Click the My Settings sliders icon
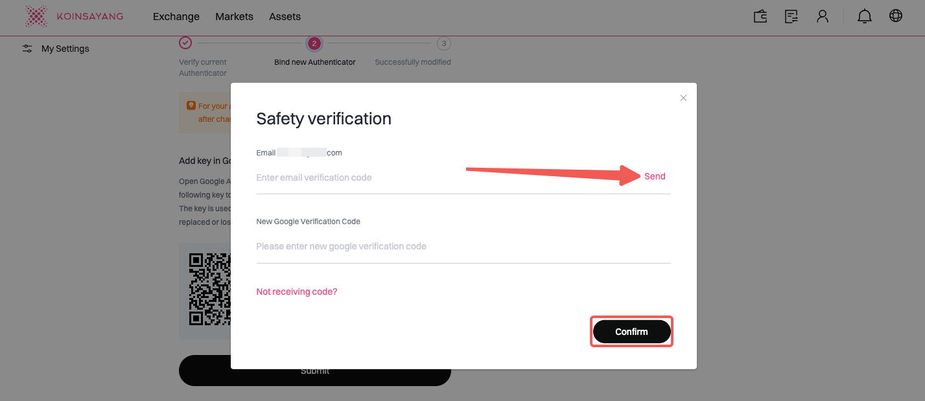925x401 pixels. [x=27, y=49]
